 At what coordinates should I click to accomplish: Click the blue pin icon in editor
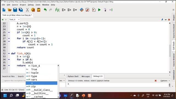[162, 20]
